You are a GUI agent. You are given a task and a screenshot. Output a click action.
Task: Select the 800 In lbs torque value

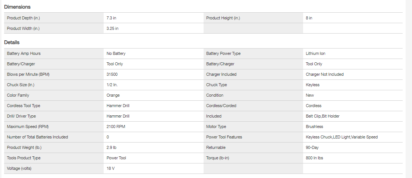tap(314, 158)
